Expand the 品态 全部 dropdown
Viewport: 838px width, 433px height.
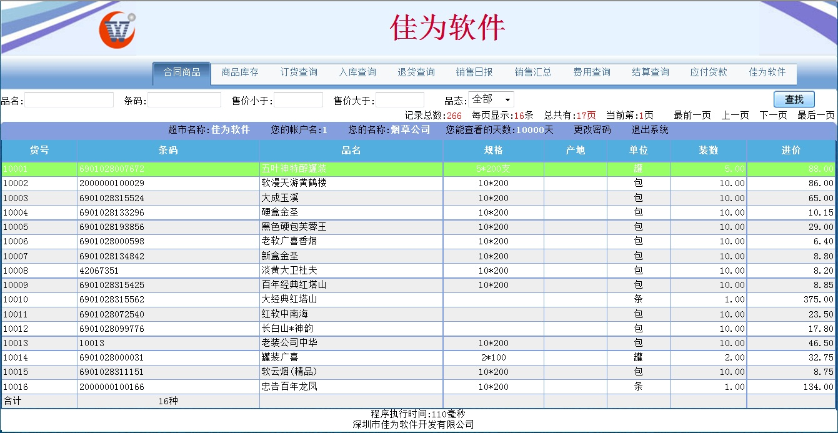point(491,99)
